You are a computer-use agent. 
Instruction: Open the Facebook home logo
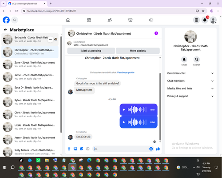(x=6, y=20)
